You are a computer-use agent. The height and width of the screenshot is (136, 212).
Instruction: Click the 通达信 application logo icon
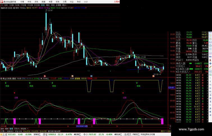[1, 2]
